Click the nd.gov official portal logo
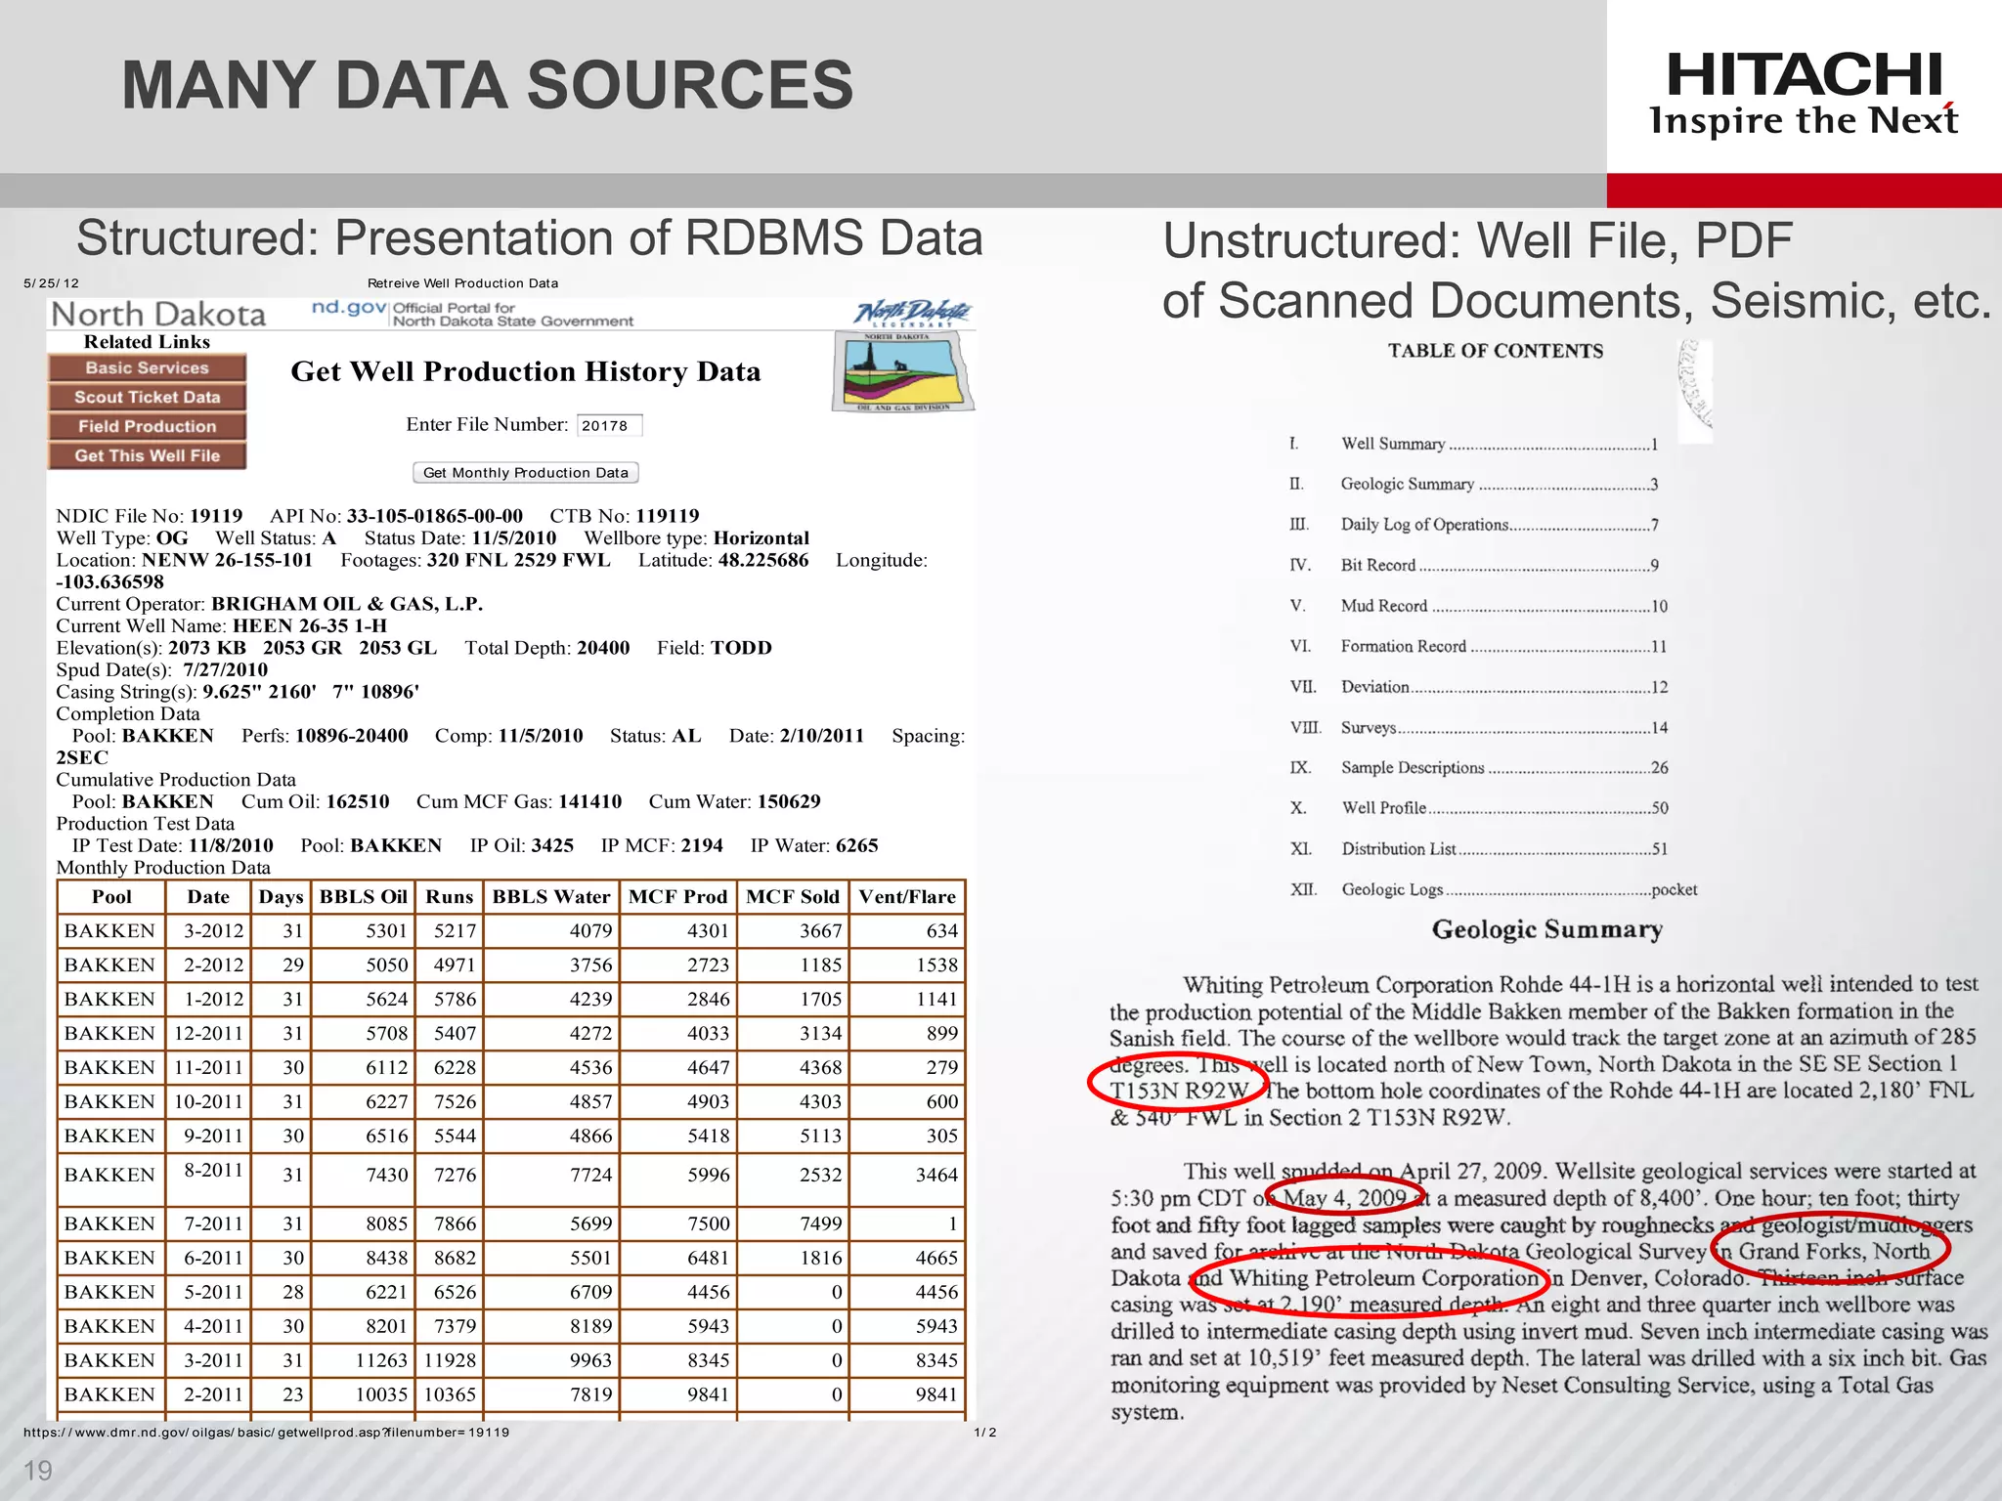2002x1501 pixels. (472, 314)
